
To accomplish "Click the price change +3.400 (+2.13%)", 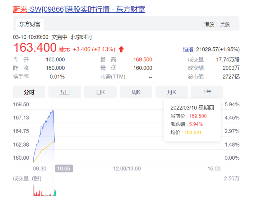I will 94,49.
